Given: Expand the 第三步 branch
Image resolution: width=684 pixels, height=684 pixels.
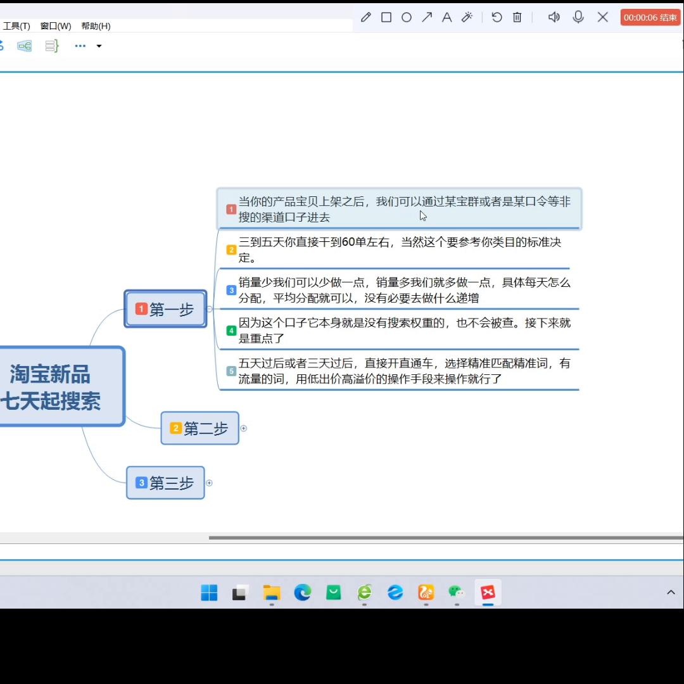Looking at the screenshot, I should (x=210, y=483).
